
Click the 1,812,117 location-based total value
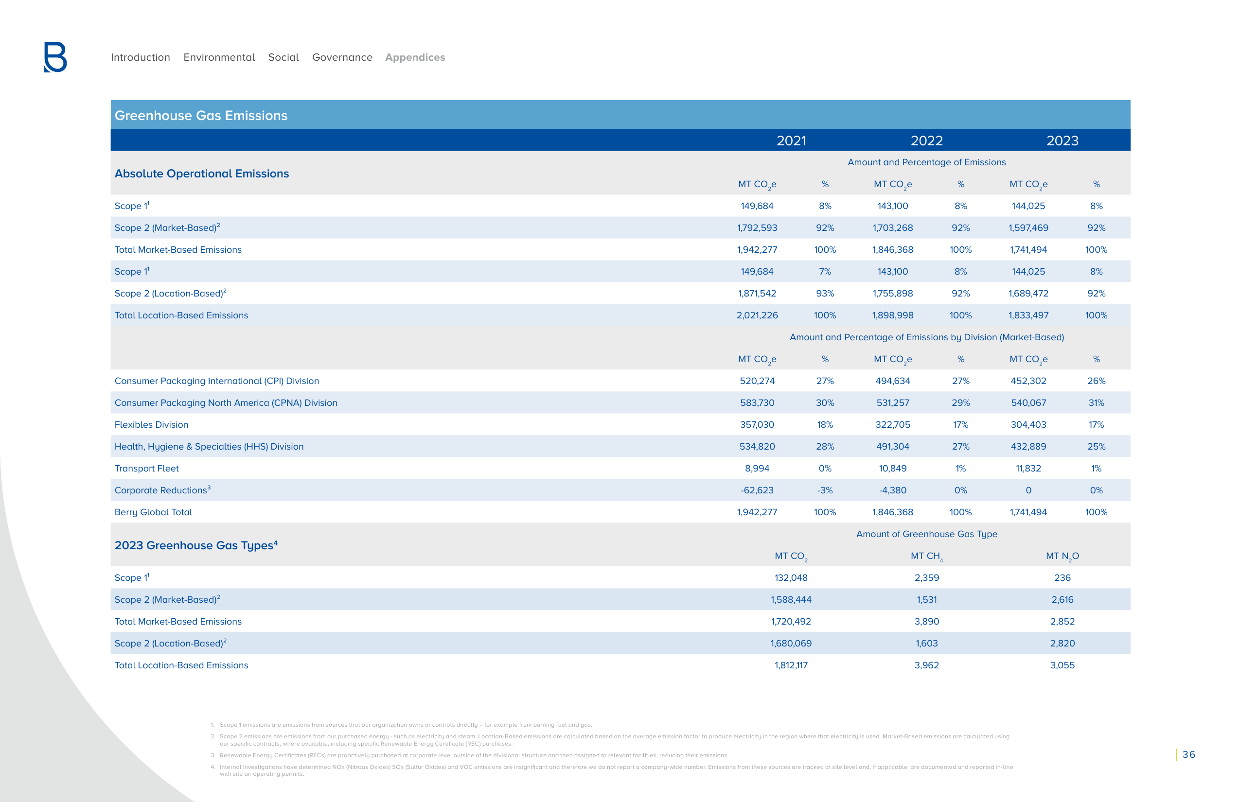pos(791,665)
